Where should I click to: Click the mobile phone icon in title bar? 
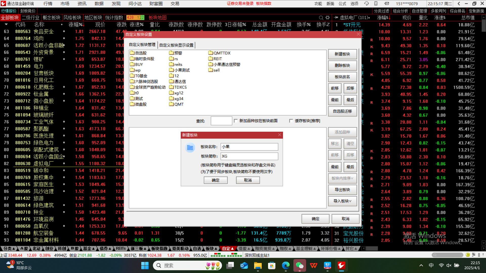[x=376, y=4]
